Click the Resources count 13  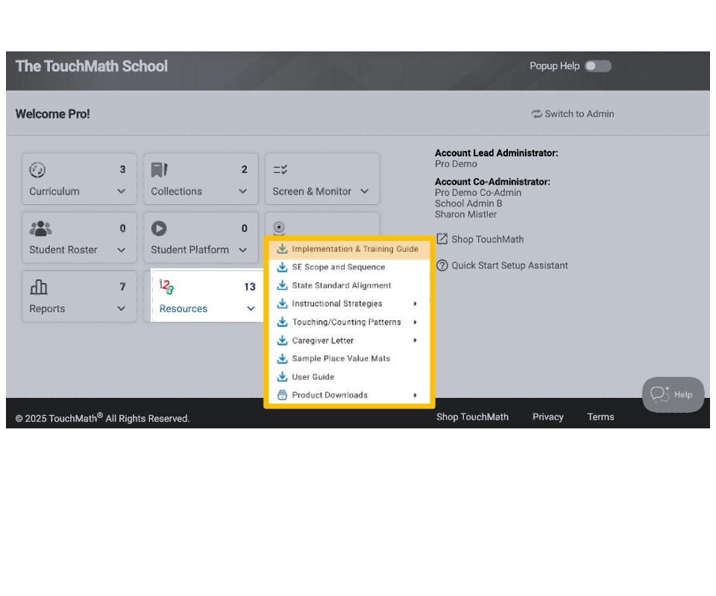click(x=249, y=287)
